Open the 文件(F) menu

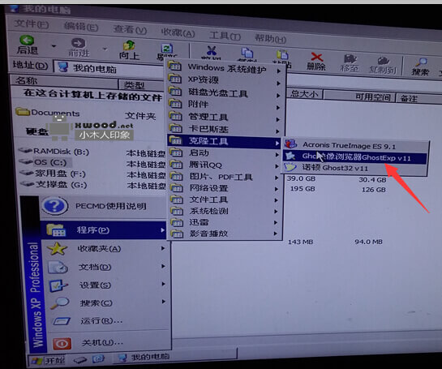point(31,24)
